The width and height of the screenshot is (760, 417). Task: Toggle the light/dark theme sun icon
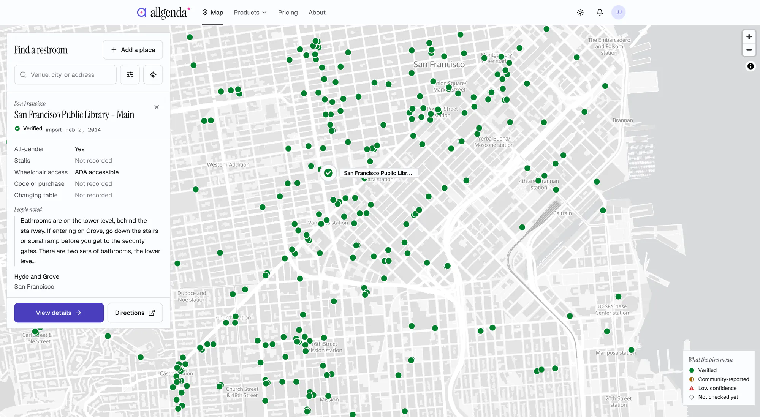(x=580, y=13)
